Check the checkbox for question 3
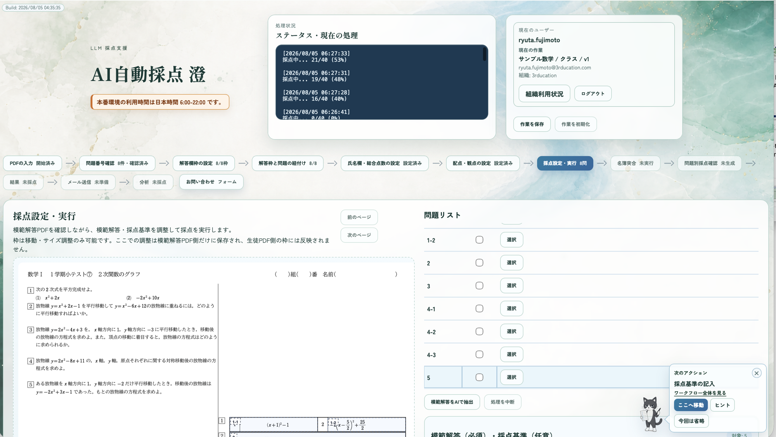 tap(479, 286)
